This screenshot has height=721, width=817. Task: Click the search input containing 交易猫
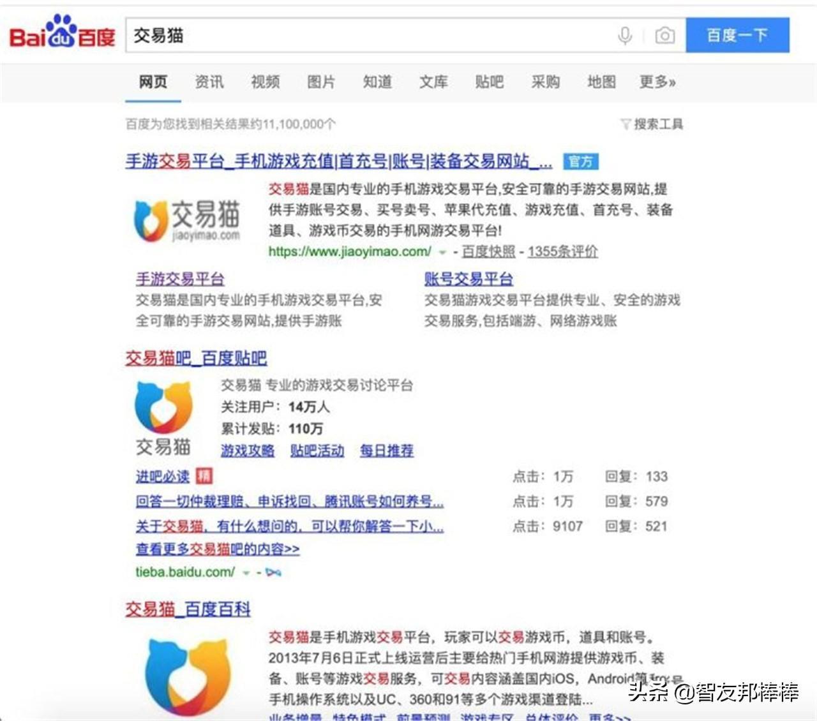pyautogui.click(x=370, y=35)
